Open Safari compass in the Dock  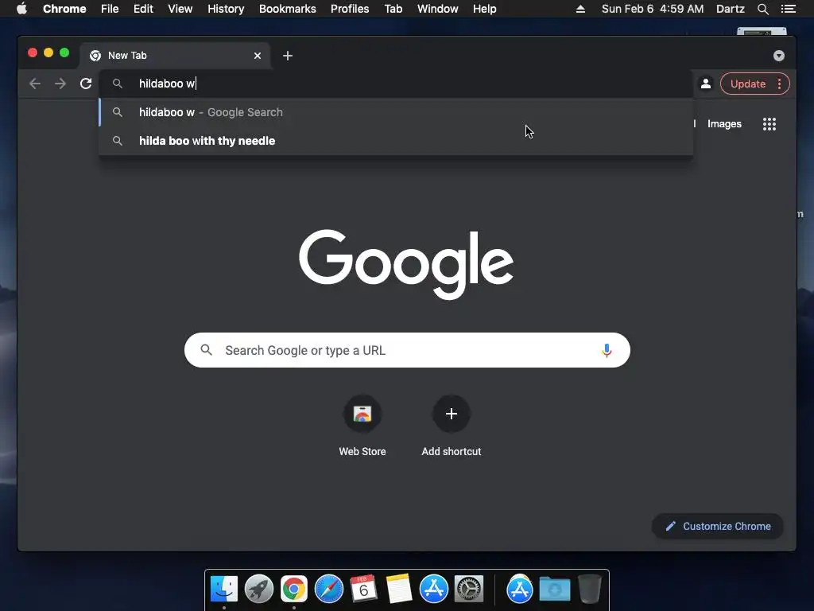click(329, 589)
